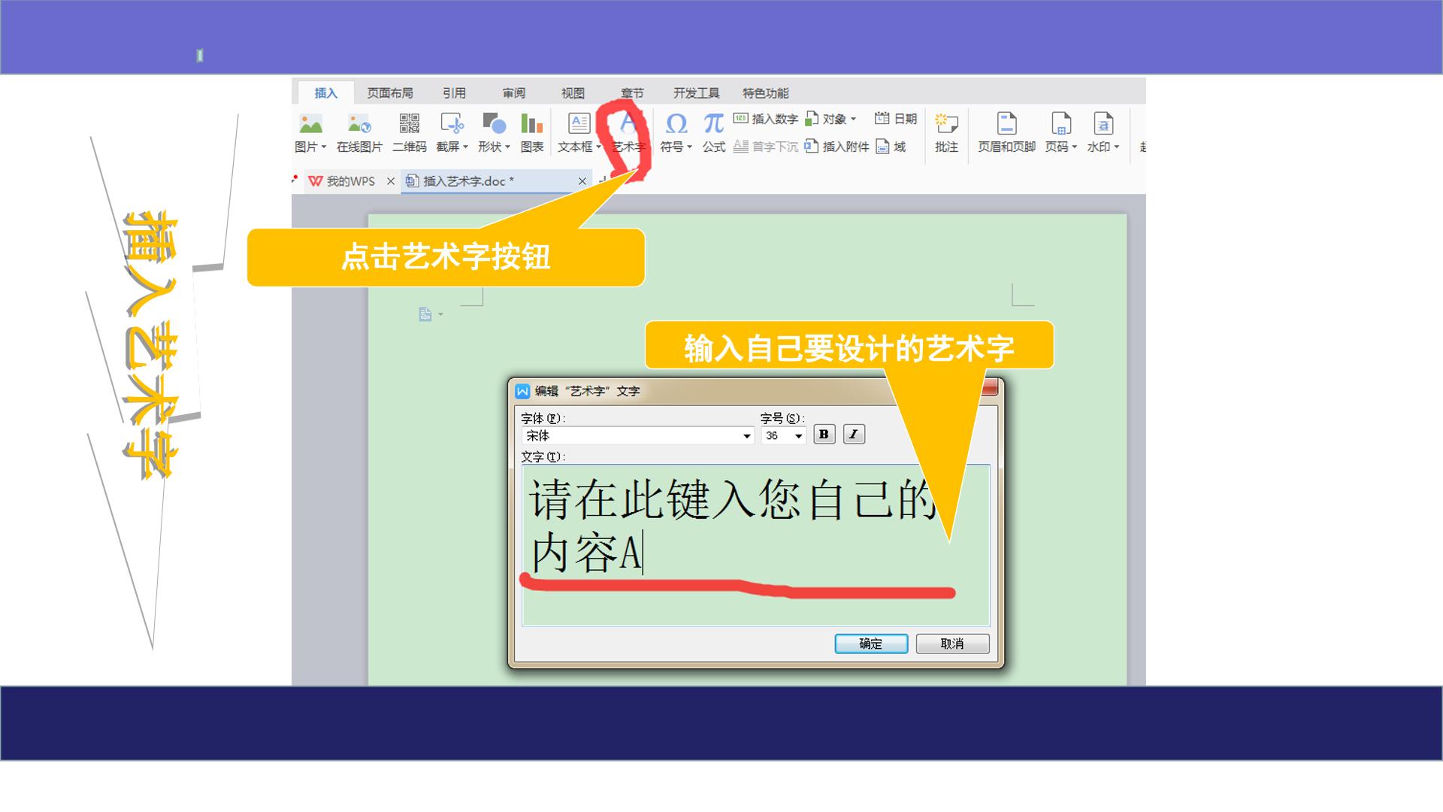
Task: Open the 审阅 review tab
Action: (x=514, y=93)
